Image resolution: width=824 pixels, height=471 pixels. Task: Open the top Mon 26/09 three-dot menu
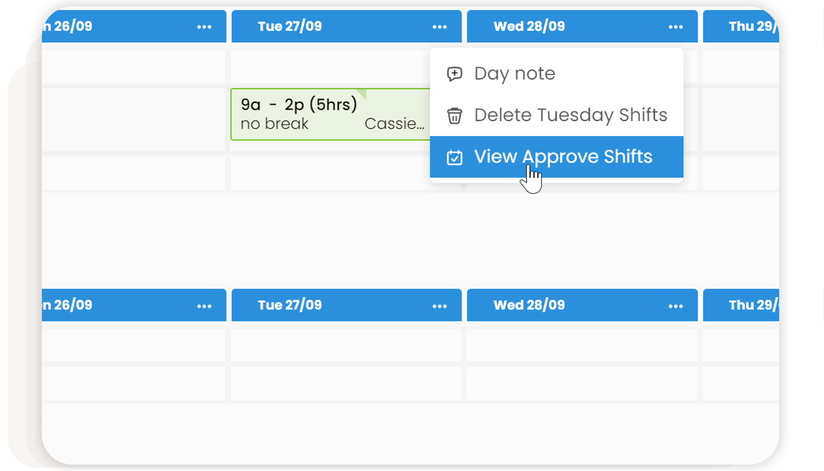point(204,27)
